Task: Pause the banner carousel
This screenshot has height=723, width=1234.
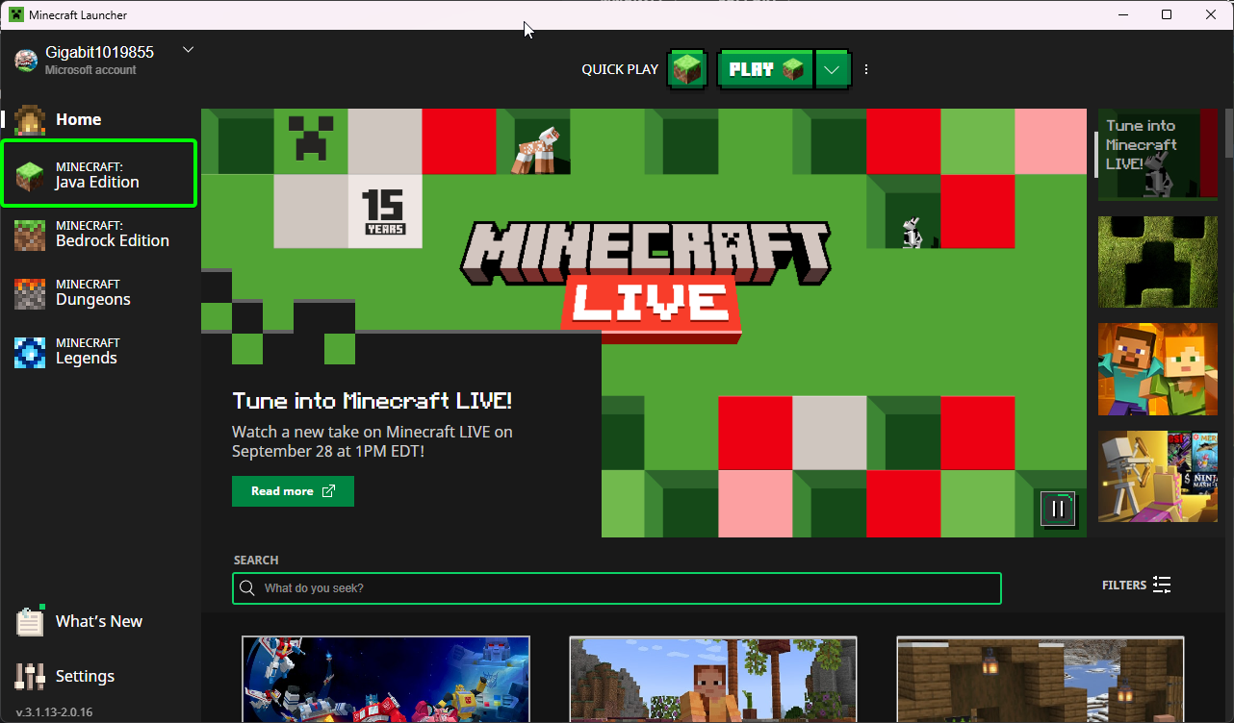Action: click(1057, 509)
